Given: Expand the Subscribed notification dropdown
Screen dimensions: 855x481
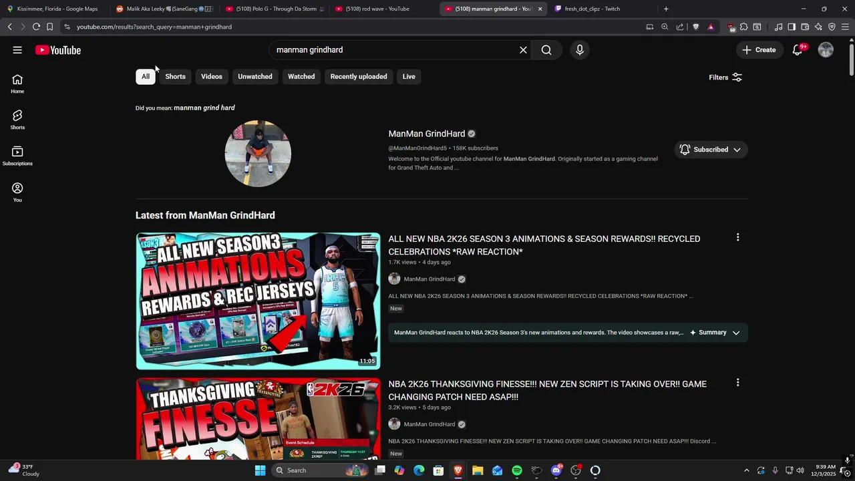Looking at the screenshot, I should click(x=710, y=150).
